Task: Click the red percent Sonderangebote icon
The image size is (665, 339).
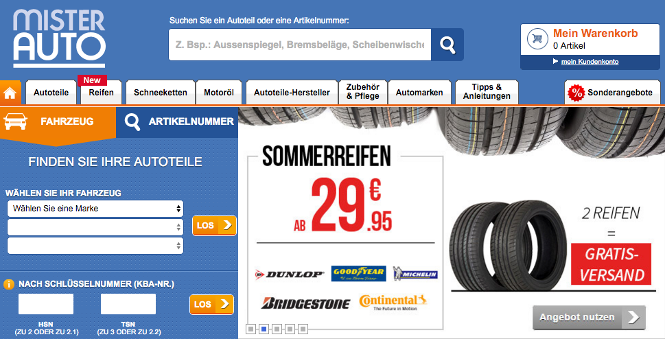Action: click(576, 93)
